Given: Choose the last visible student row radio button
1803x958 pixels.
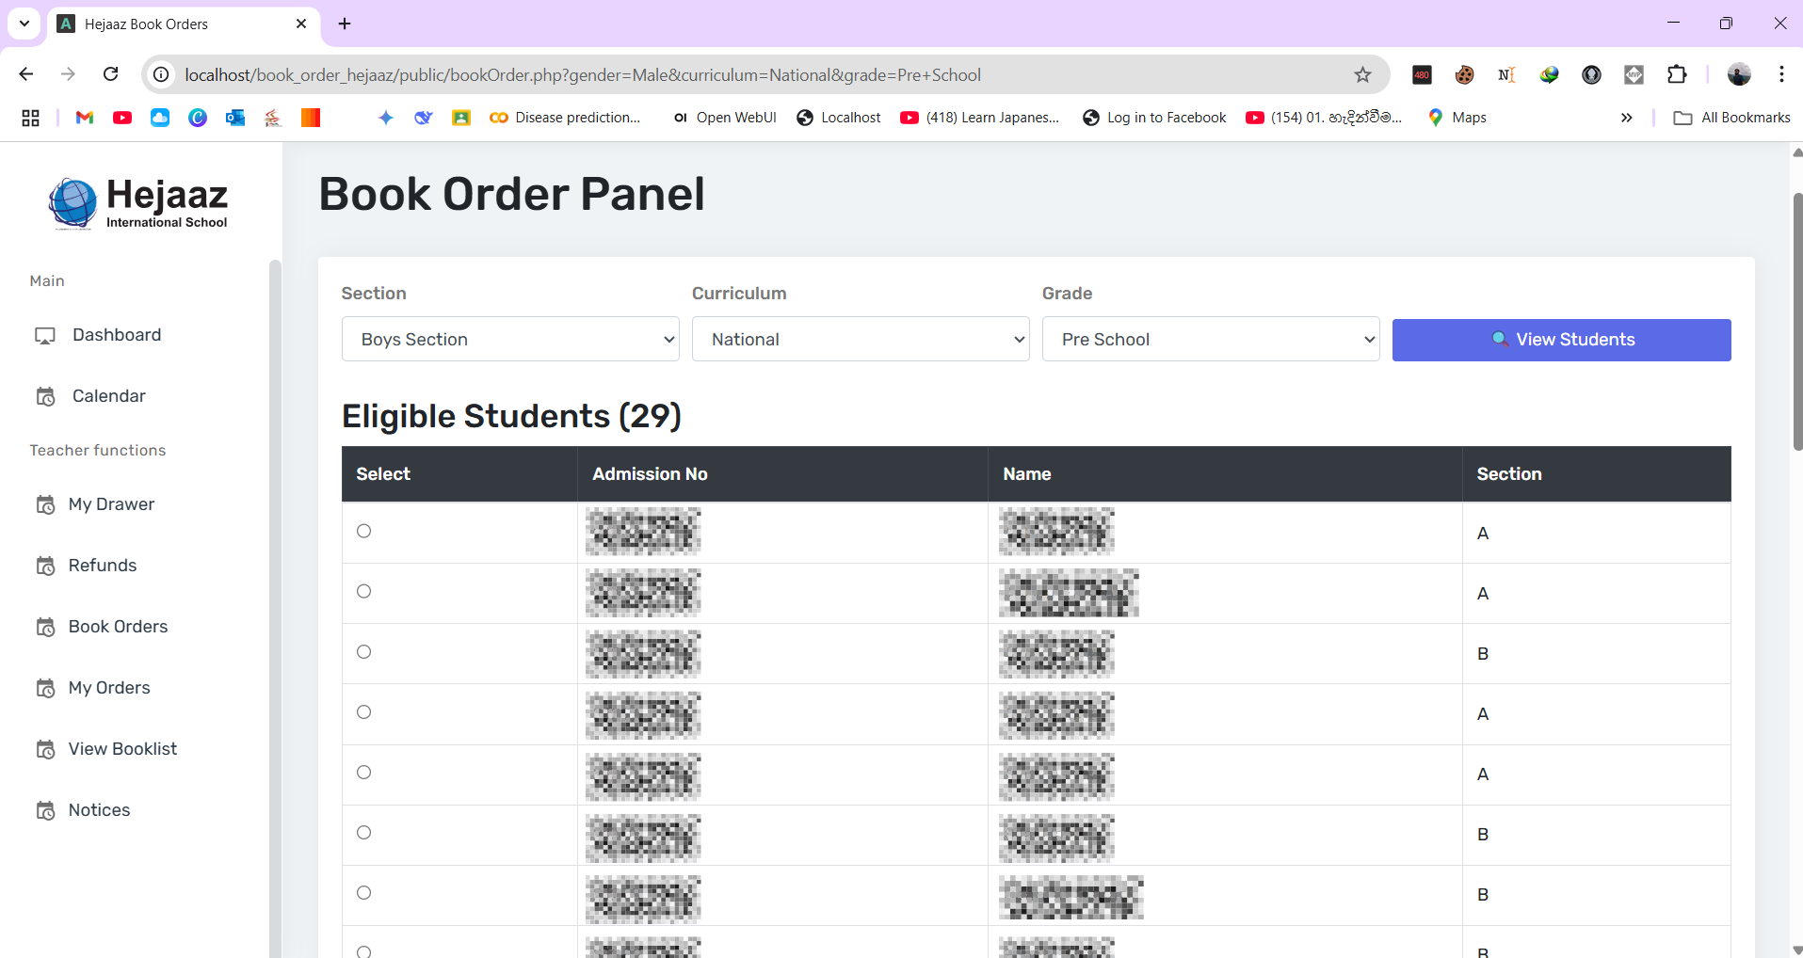Looking at the screenshot, I should pos(363,950).
